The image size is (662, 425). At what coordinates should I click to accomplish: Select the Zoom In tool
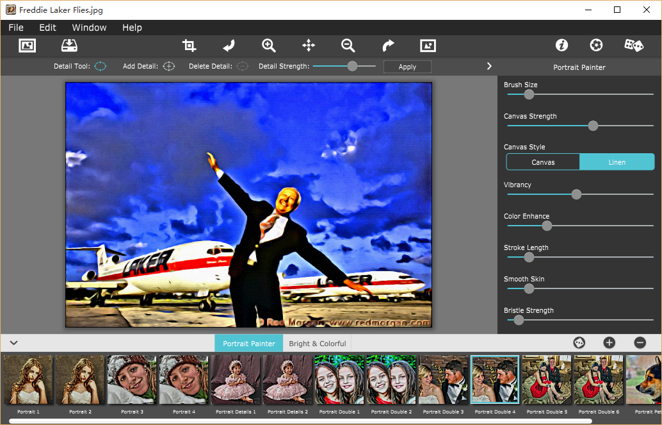tap(269, 45)
